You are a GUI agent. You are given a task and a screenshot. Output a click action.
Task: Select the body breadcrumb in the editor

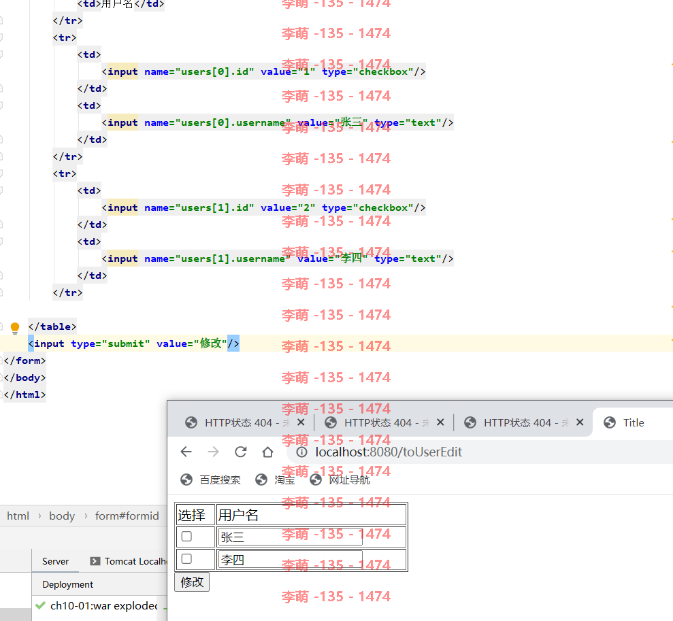62,516
